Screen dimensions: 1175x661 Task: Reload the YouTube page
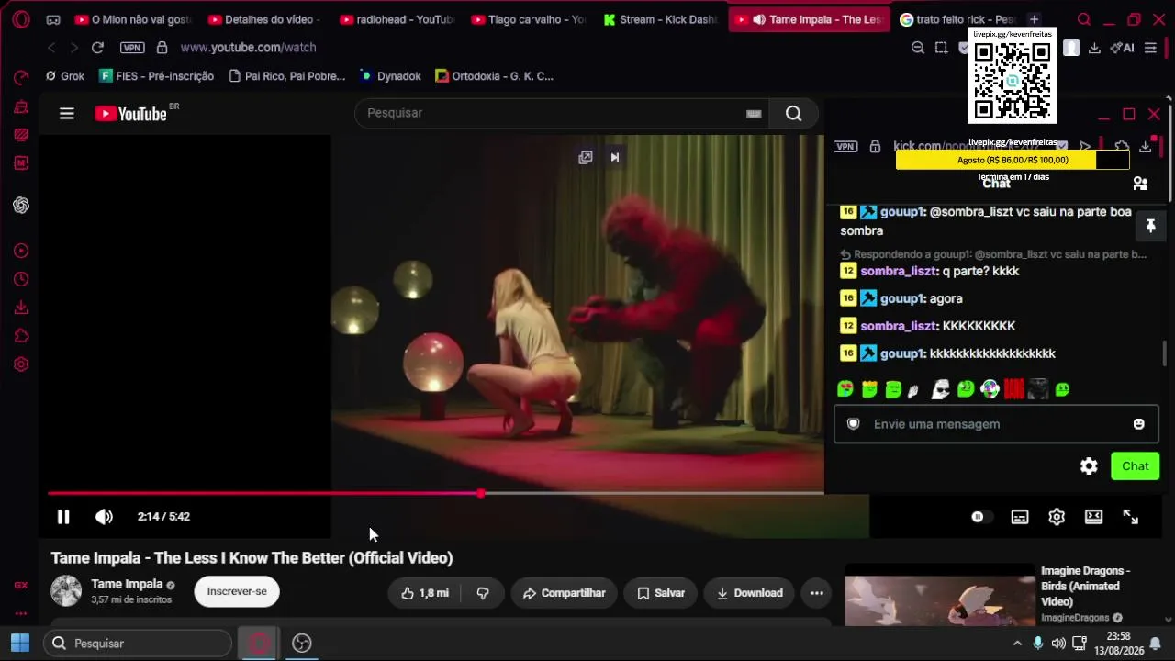click(97, 47)
